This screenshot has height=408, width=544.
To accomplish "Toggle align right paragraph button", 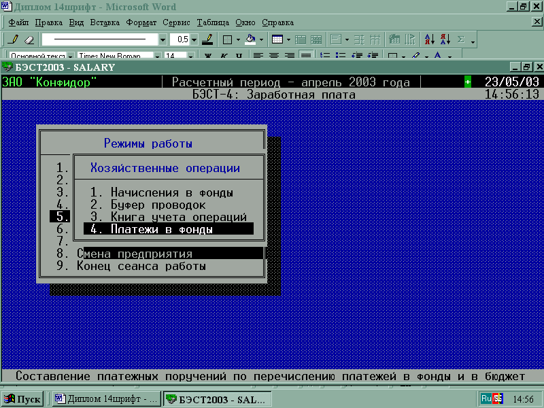I will point(290,56).
